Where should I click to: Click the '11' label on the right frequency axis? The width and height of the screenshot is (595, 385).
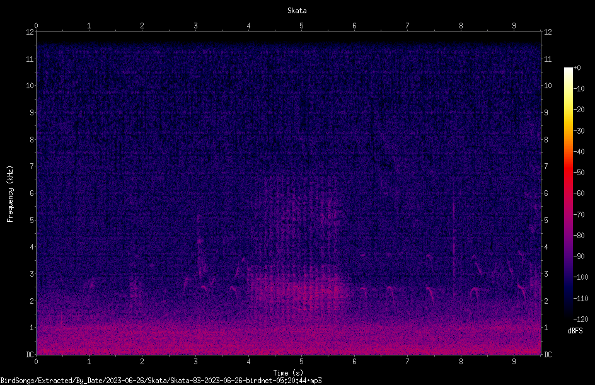548,59
